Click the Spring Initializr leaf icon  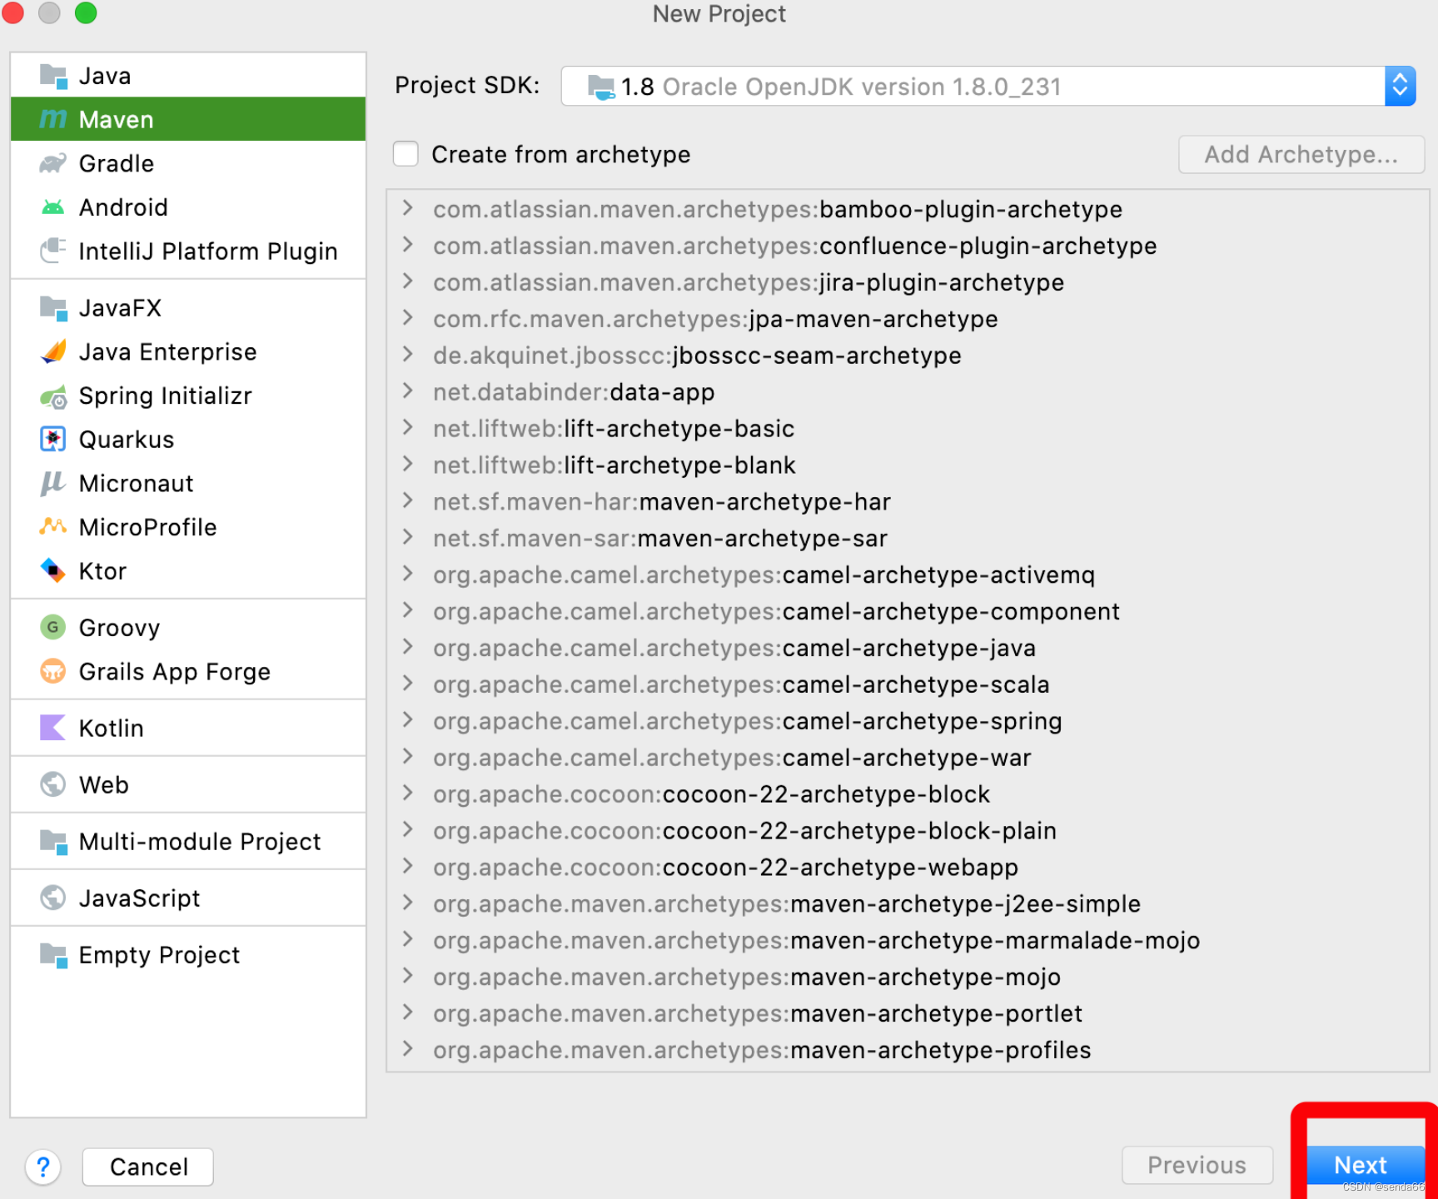53,396
